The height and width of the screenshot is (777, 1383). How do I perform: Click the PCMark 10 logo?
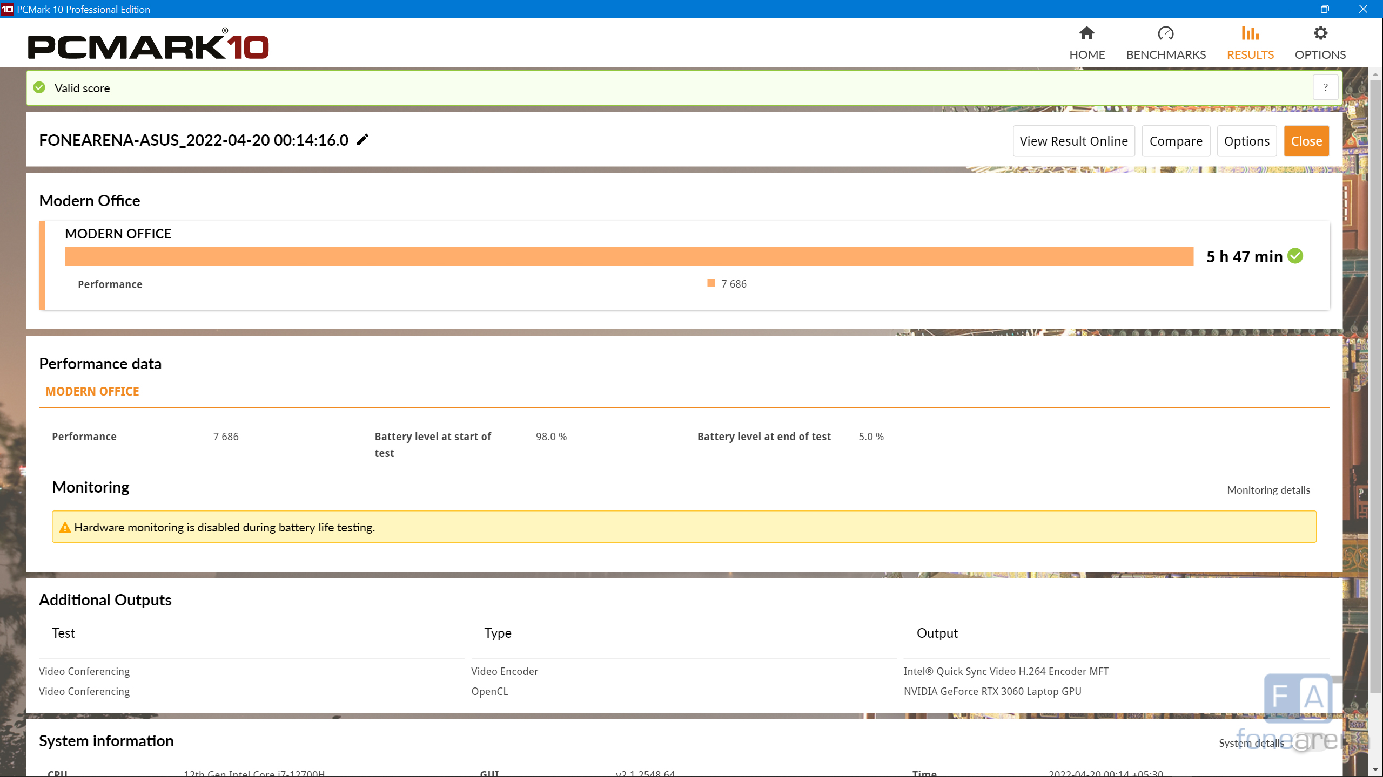point(149,45)
